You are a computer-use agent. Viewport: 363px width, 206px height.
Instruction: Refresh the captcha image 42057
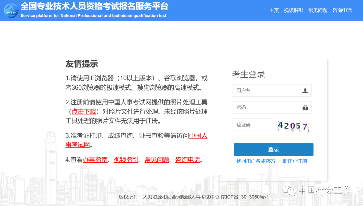click(x=293, y=126)
